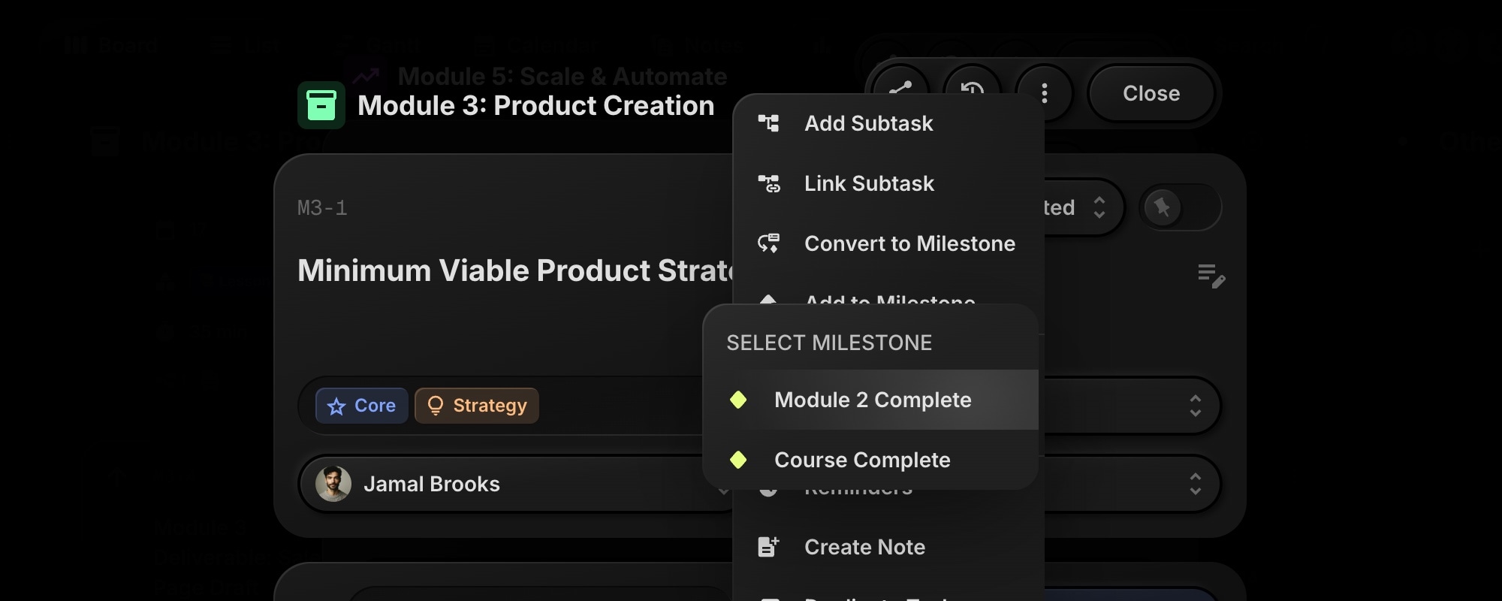Select the Module 2 Complete milestone
Screen dimensions: 1502x601
pos(870,400)
